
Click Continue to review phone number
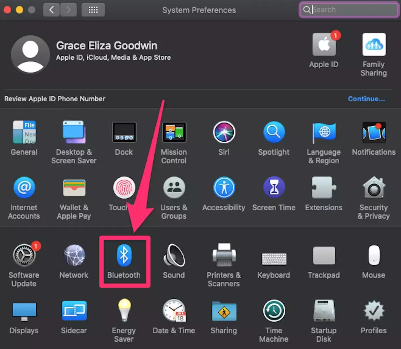(x=366, y=99)
